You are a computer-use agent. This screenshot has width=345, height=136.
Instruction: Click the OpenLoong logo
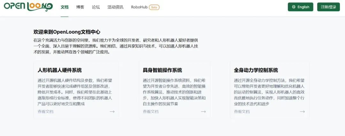[x=28, y=7]
